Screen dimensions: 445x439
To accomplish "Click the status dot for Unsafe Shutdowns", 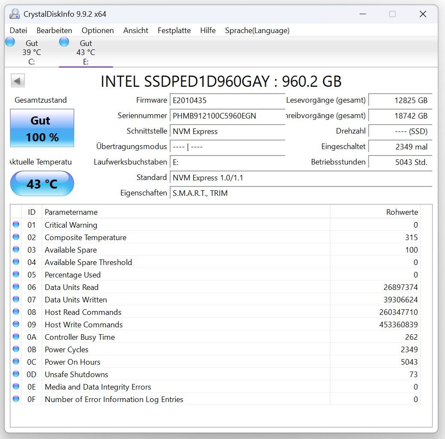I will pos(16,374).
